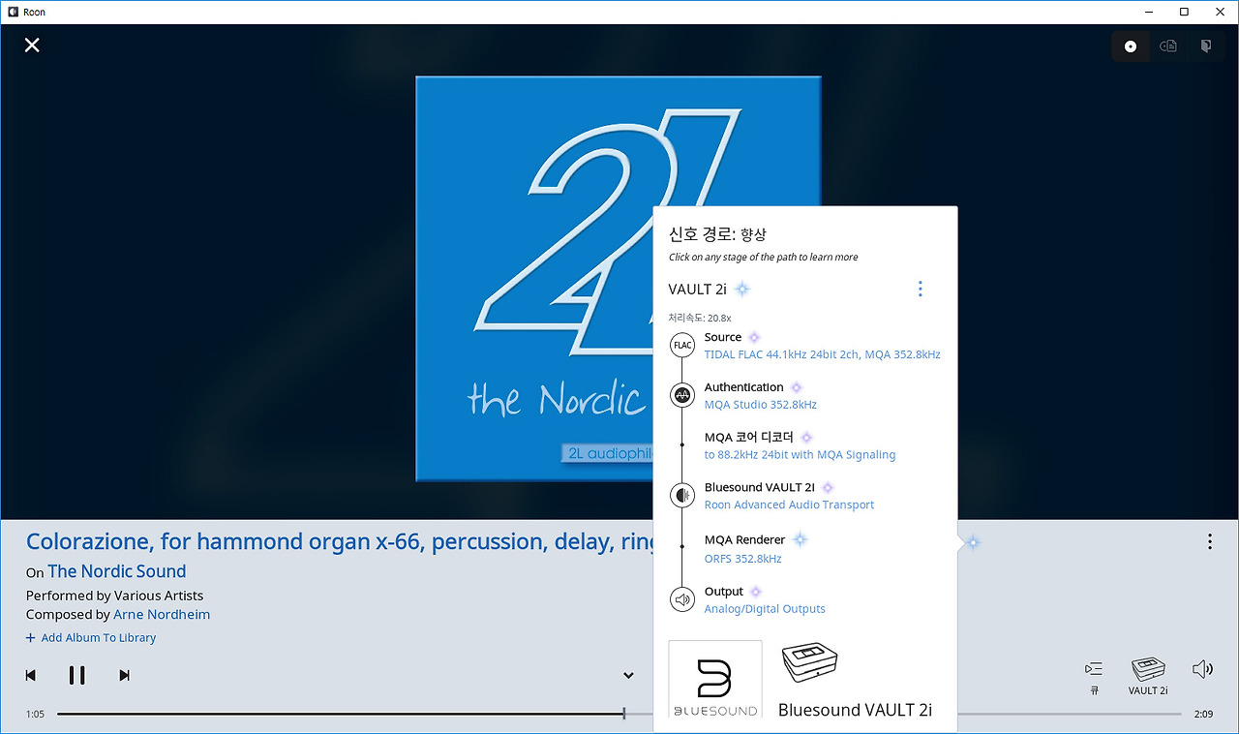
Task: Click the Output speaker stage icon
Action: [682, 599]
